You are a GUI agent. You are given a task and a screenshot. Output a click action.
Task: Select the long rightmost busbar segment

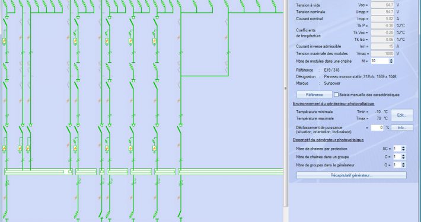pyautogui.click(x=231, y=172)
